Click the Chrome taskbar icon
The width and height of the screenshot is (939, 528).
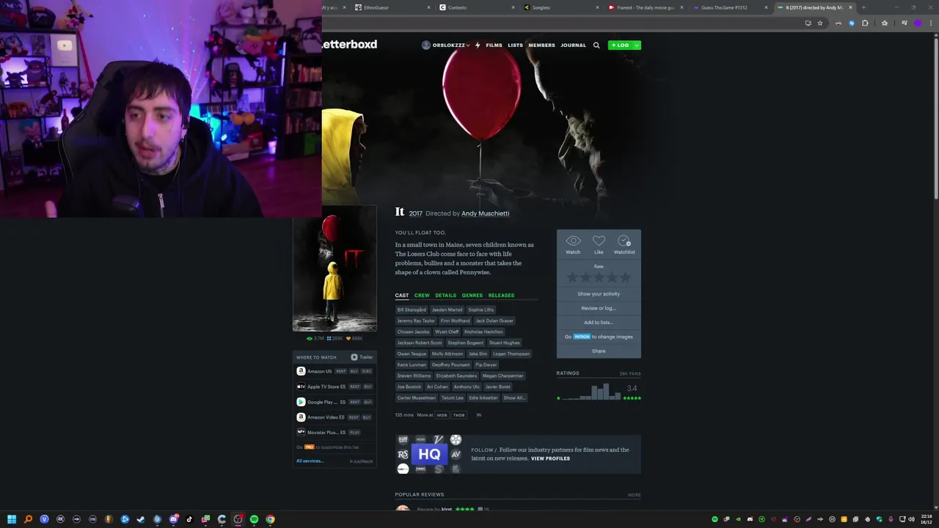270,519
